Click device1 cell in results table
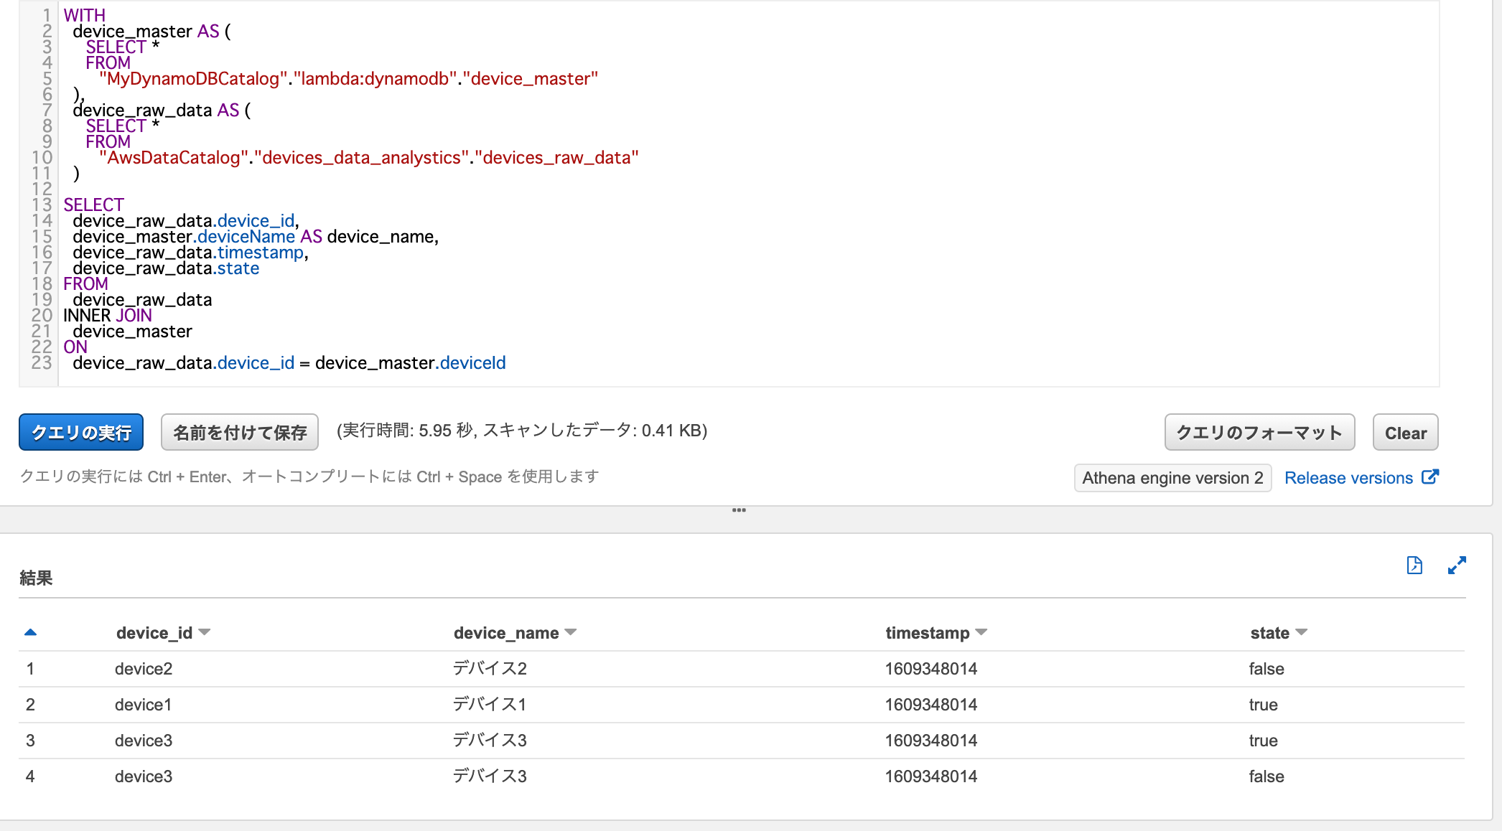Image resolution: width=1502 pixels, height=831 pixels. point(144,705)
